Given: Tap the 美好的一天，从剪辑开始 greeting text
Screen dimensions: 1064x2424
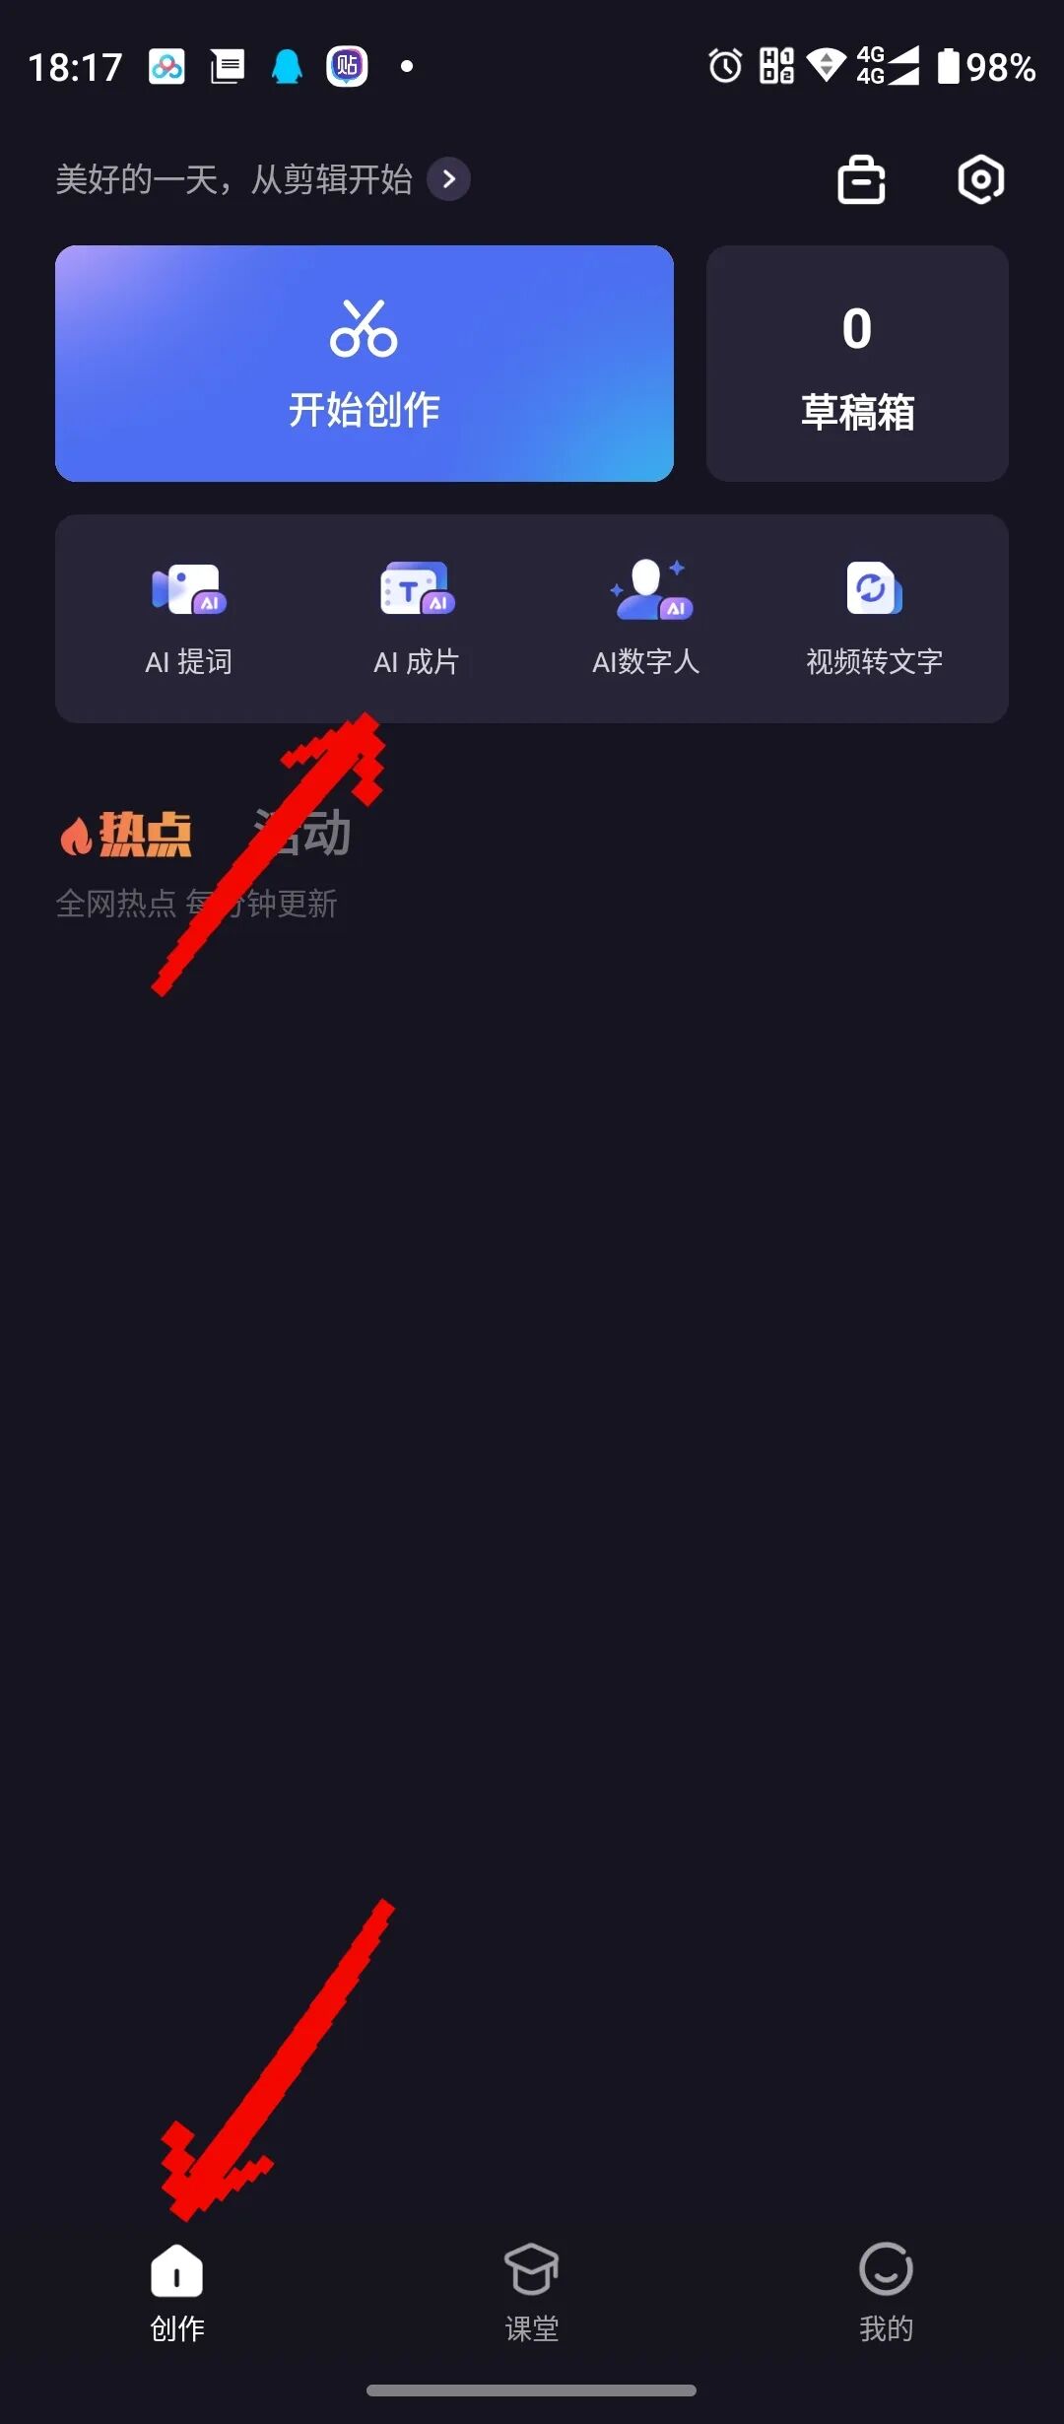Looking at the screenshot, I should [233, 179].
